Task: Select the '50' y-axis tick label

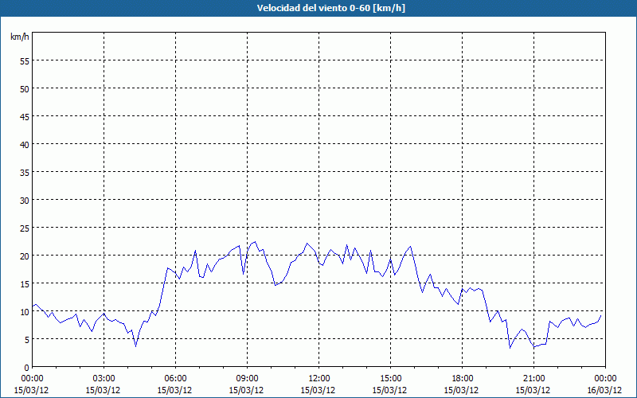Action: point(24,89)
